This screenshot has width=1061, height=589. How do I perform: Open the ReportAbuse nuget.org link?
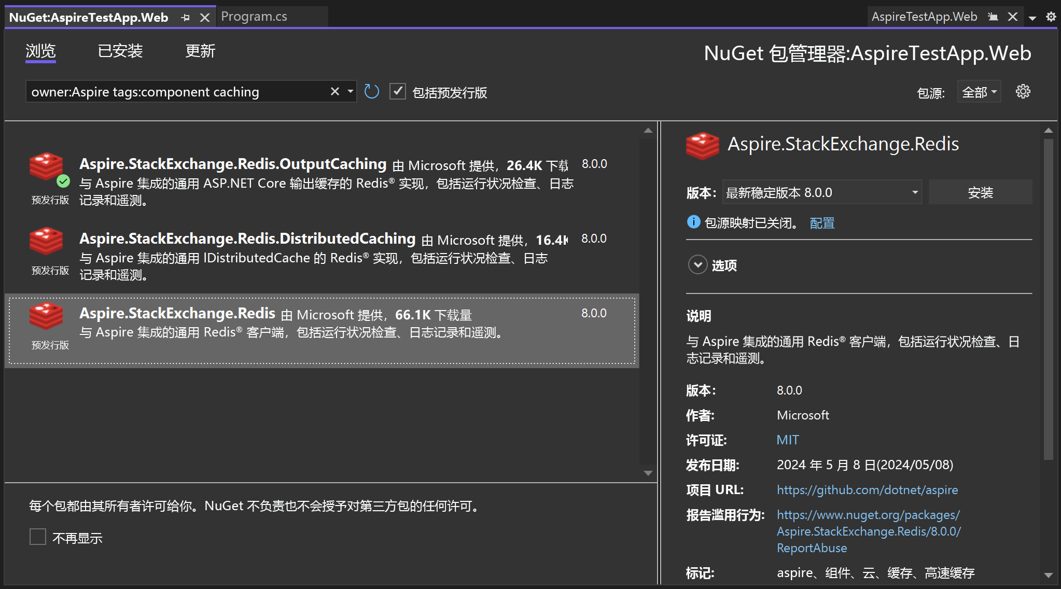[x=869, y=531]
